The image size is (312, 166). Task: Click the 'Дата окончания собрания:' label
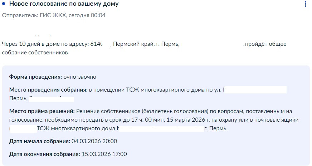point(45,154)
